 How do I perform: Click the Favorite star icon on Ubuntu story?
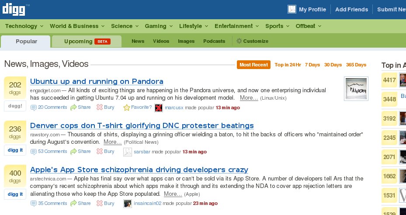[x=127, y=107]
